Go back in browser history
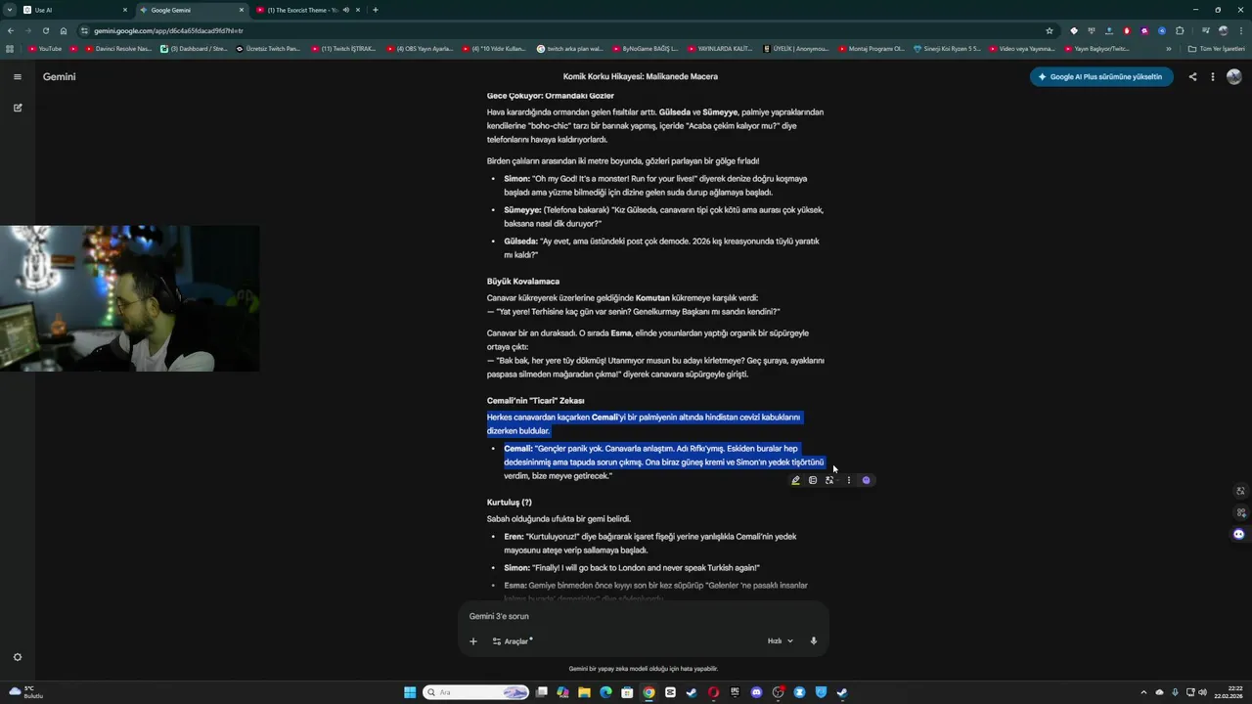1252x704 pixels. pos(10,30)
